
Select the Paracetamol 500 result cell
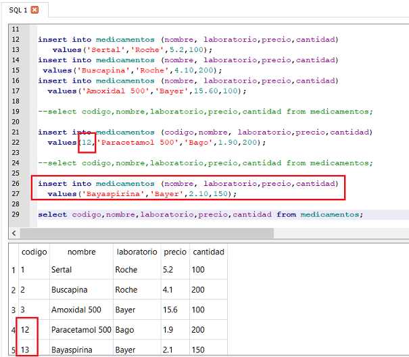(x=81, y=330)
